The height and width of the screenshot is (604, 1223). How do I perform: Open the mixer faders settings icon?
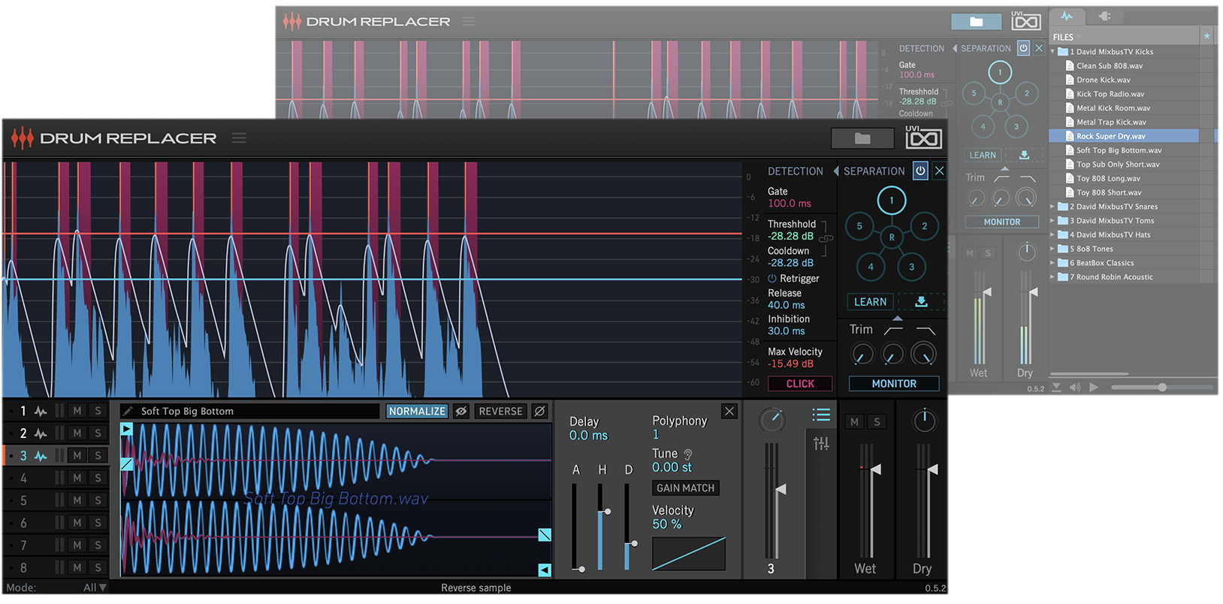pos(821,444)
